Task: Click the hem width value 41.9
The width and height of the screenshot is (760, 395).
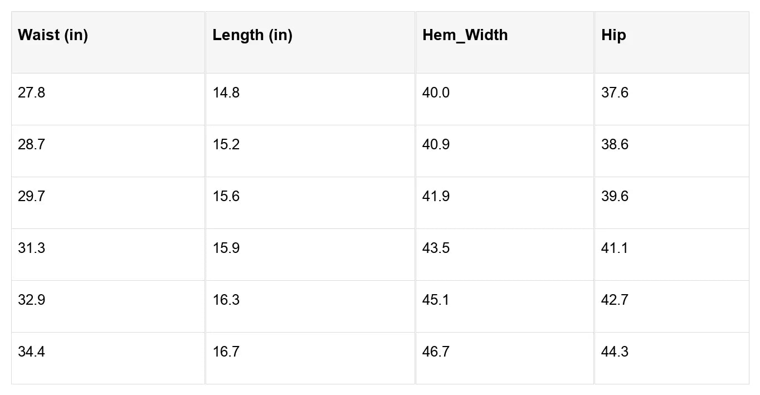Action: tap(436, 197)
